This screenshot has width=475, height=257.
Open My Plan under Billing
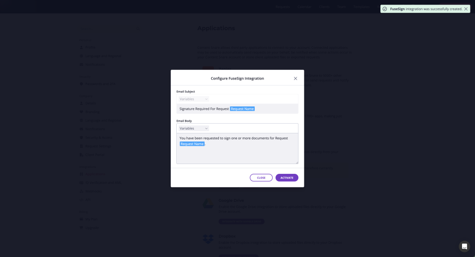[x=91, y=219]
